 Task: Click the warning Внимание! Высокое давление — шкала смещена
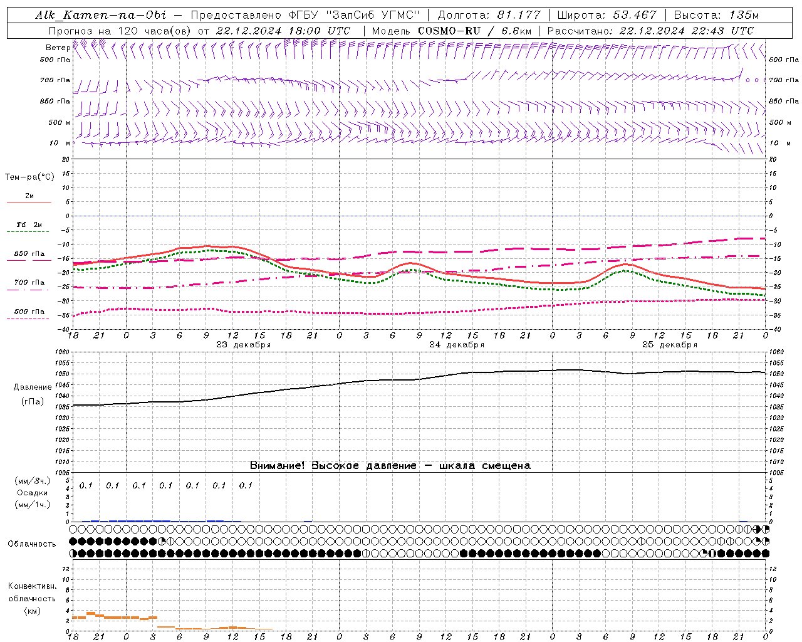[390, 465]
